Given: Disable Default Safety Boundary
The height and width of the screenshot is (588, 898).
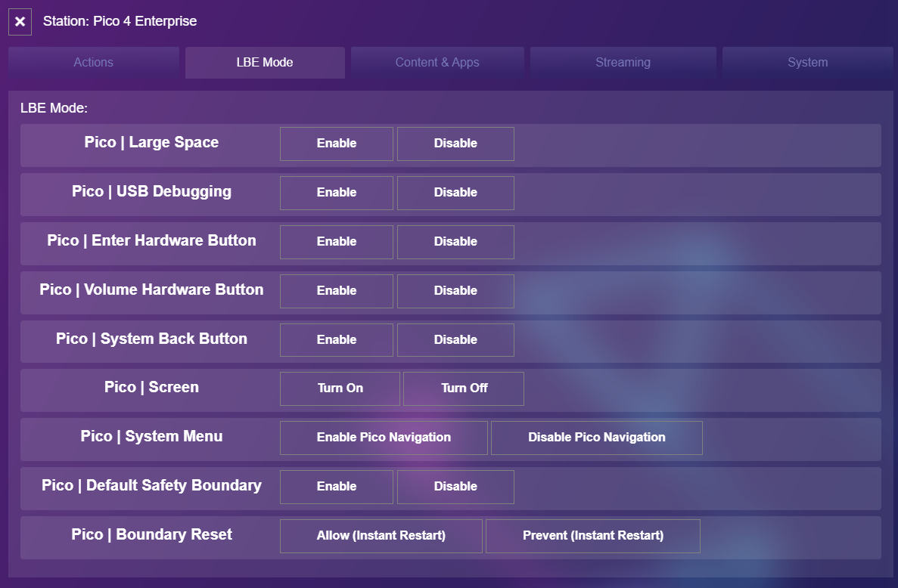Looking at the screenshot, I should click(455, 487).
